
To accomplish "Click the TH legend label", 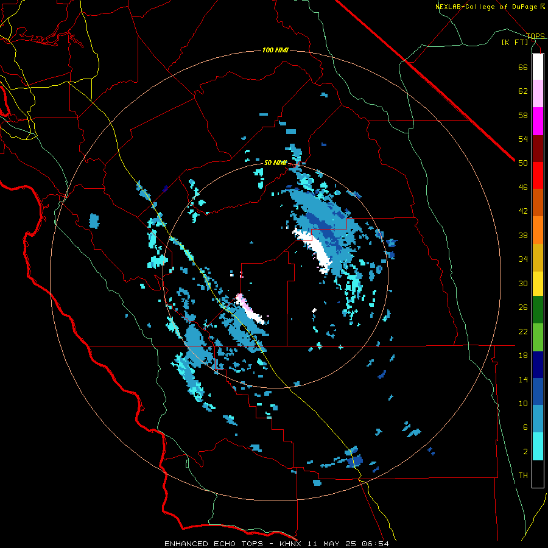I will [523, 476].
